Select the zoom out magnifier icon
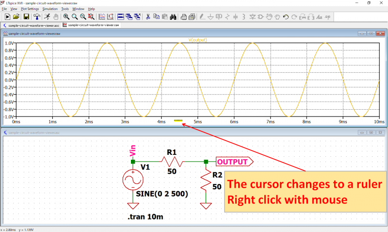 point(83,17)
